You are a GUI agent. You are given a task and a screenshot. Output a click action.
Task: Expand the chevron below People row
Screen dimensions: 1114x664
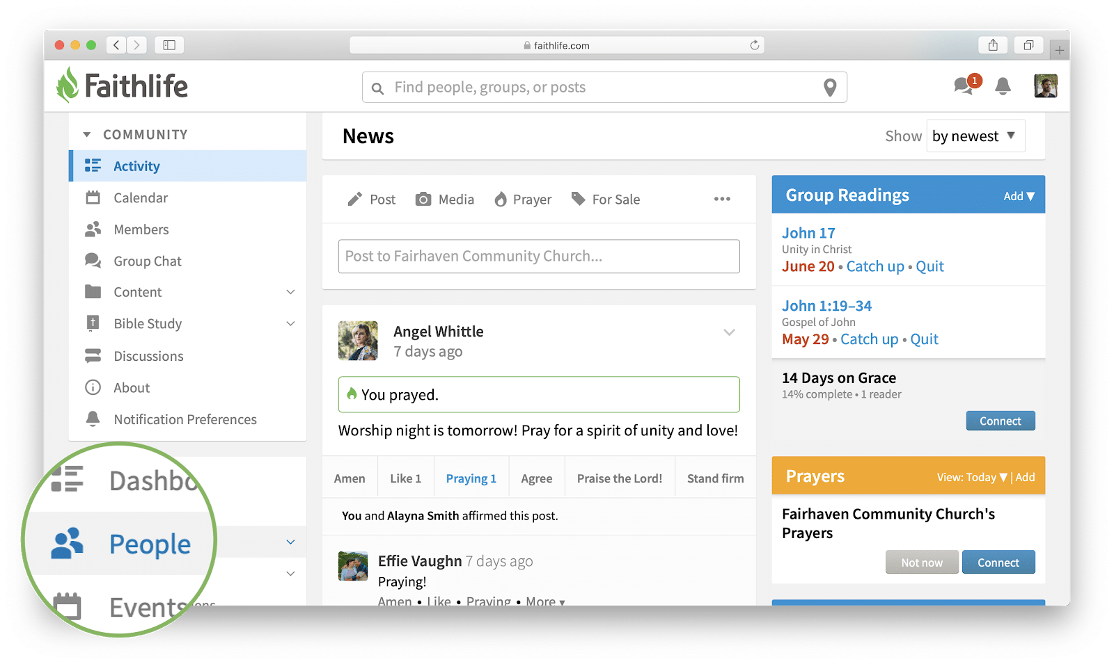tap(291, 574)
